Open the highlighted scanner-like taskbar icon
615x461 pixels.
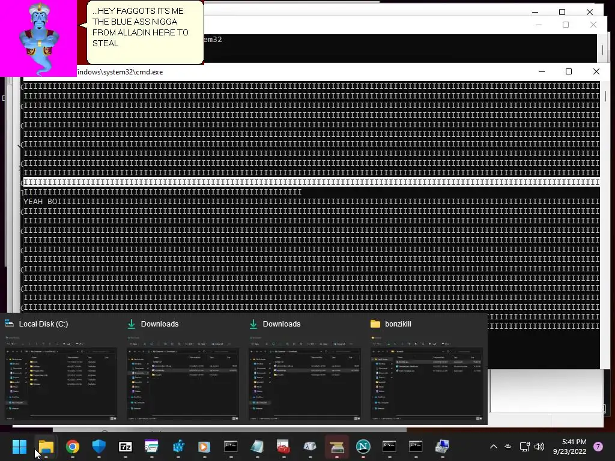click(336, 447)
